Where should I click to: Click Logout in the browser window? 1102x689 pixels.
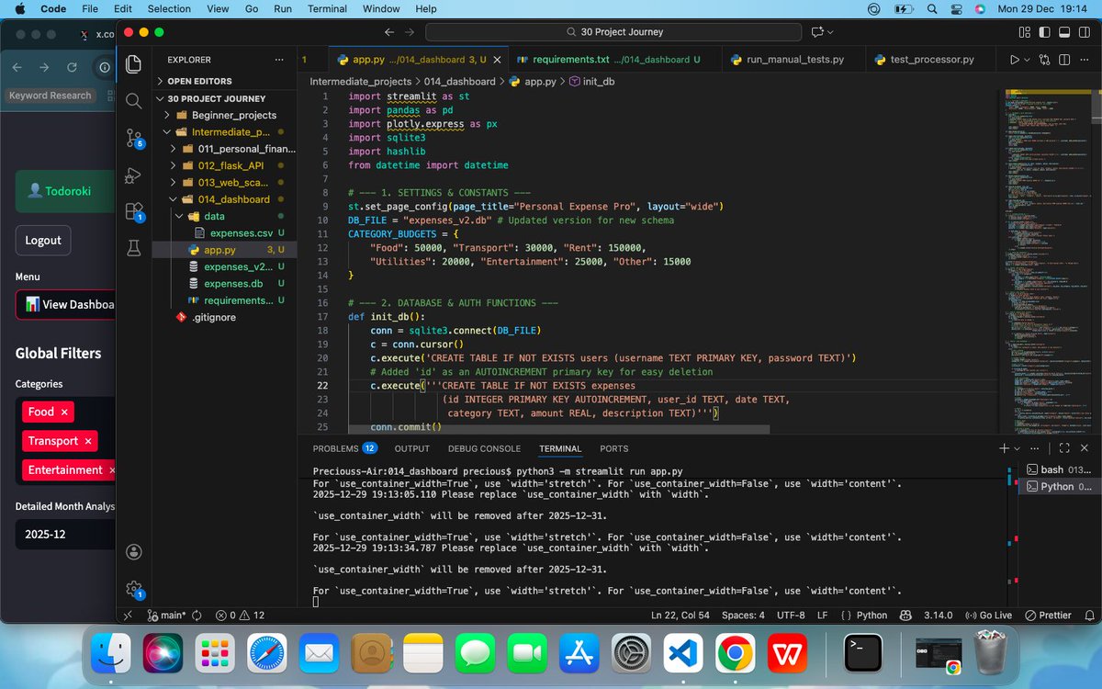tap(43, 241)
